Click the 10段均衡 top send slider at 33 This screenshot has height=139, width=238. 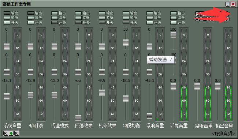(x=126, y=42)
